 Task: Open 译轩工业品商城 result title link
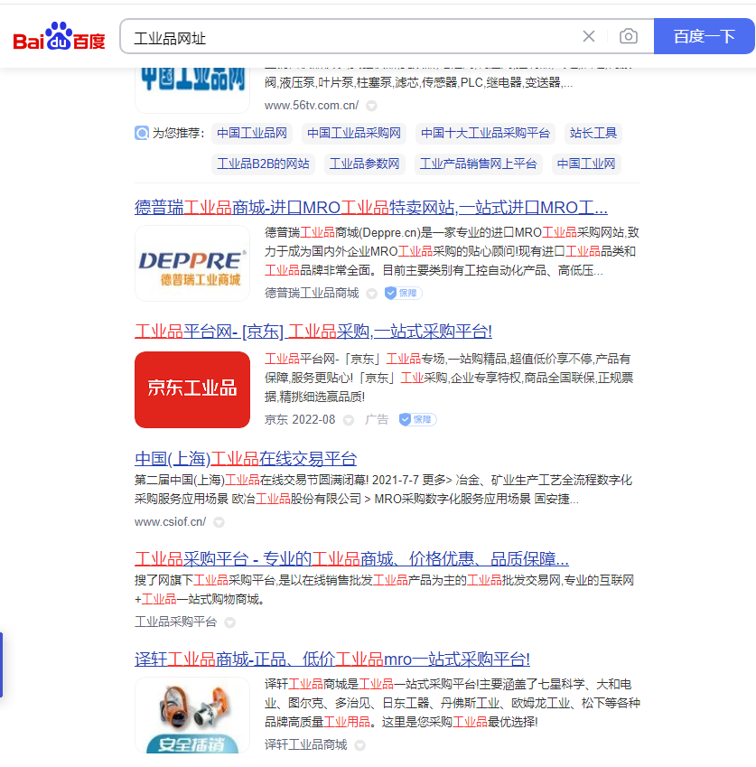[332, 659]
